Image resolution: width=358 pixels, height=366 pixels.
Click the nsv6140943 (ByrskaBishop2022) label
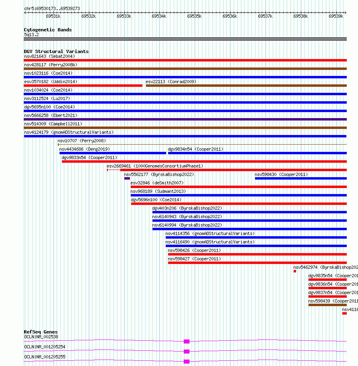(x=187, y=217)
